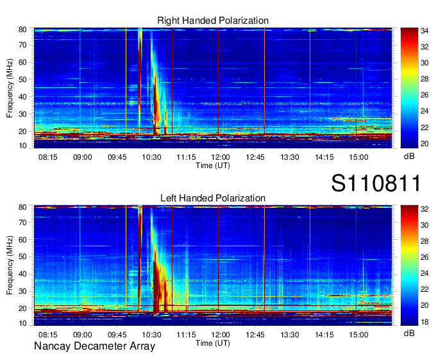Click 10 MHz tick on Left Handed frequency axis

tap(22, 323)
